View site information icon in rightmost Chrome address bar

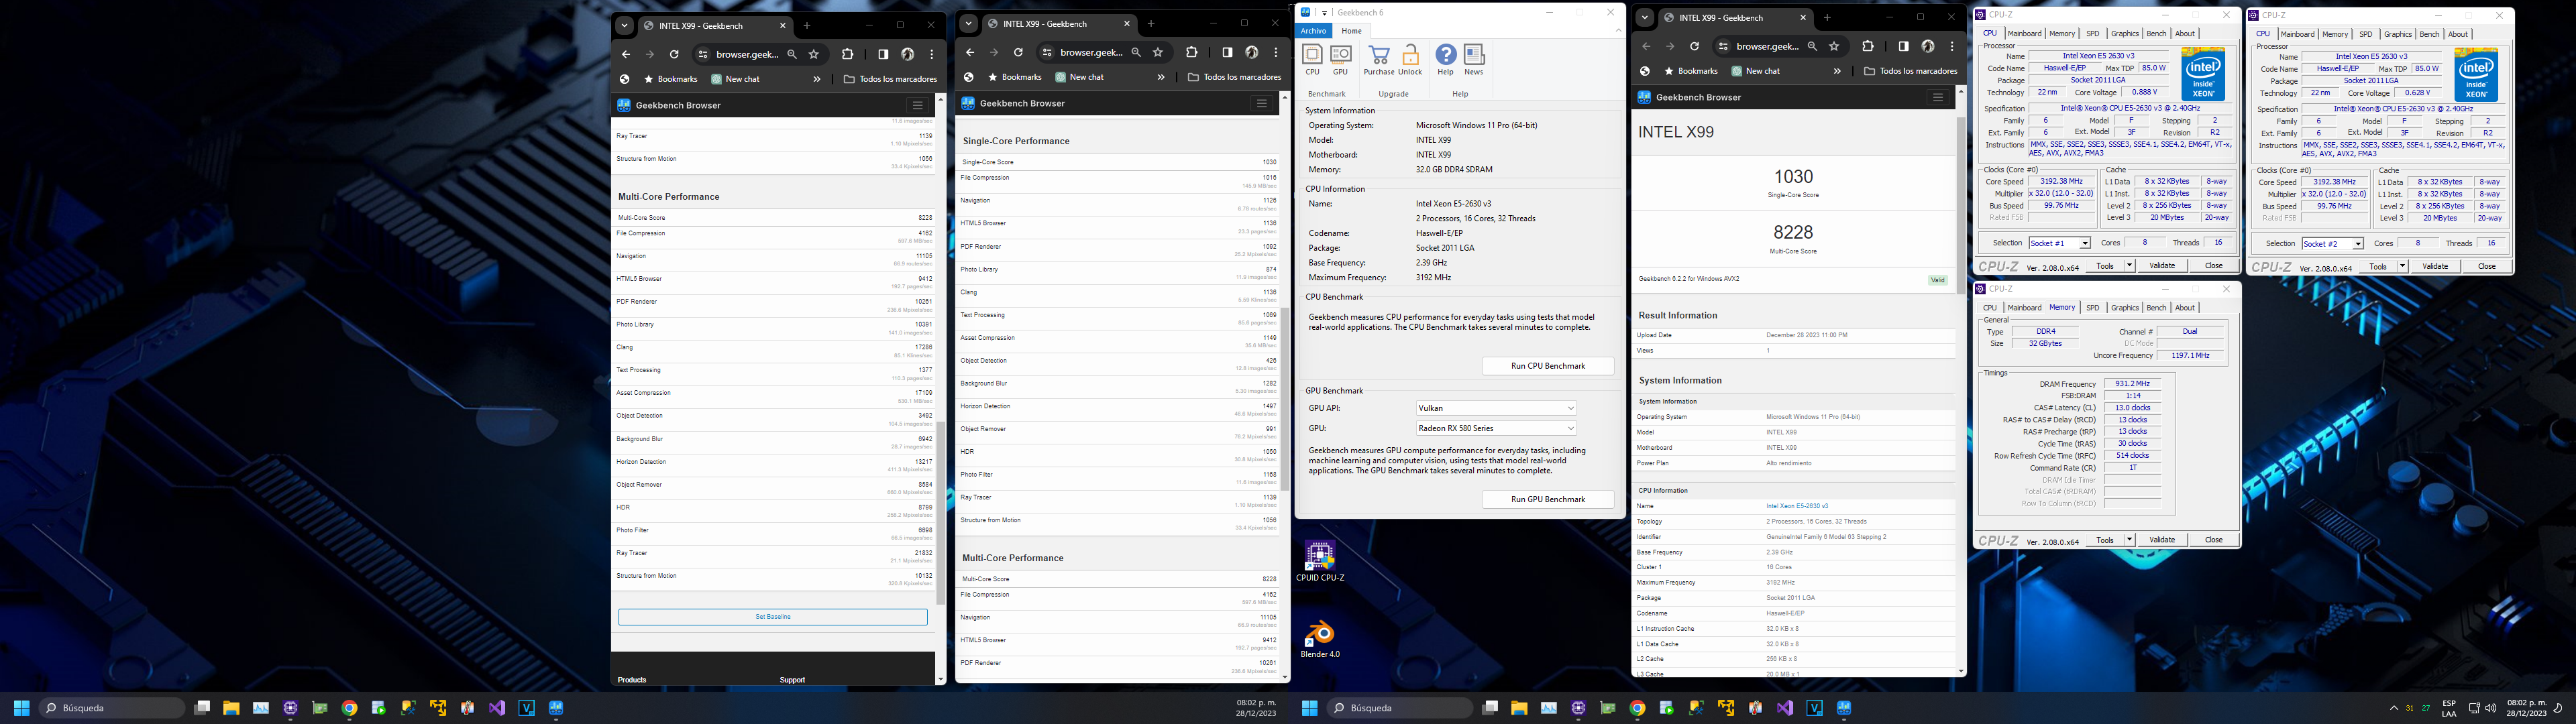(x=1723, y=46)
